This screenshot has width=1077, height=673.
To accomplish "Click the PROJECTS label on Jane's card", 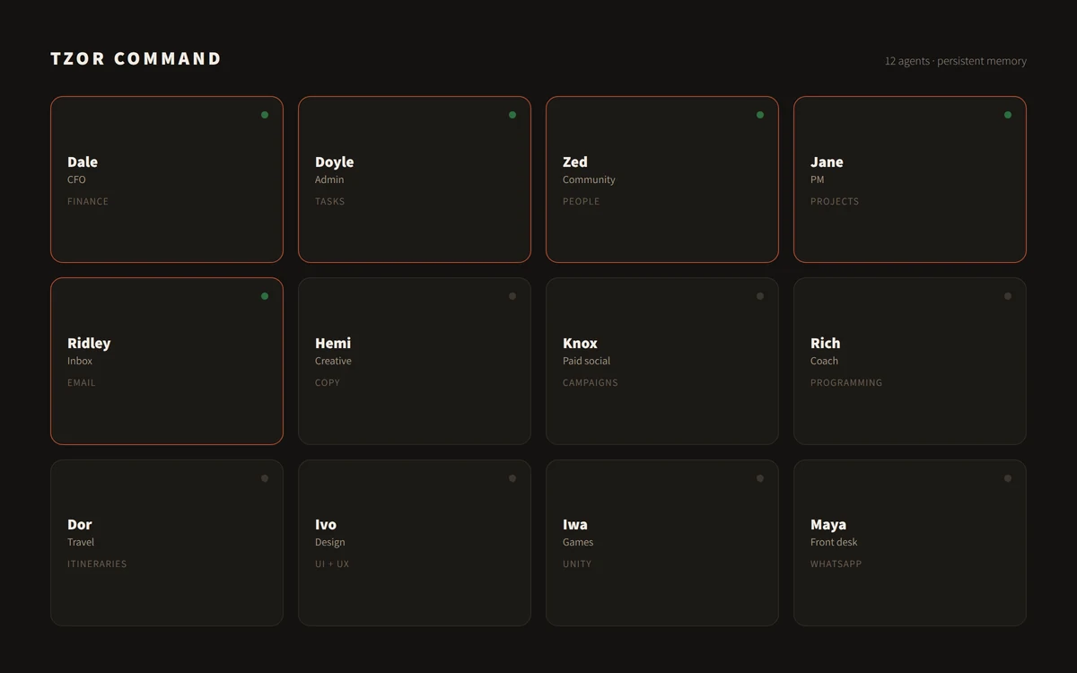I will [x=835, y=202].
